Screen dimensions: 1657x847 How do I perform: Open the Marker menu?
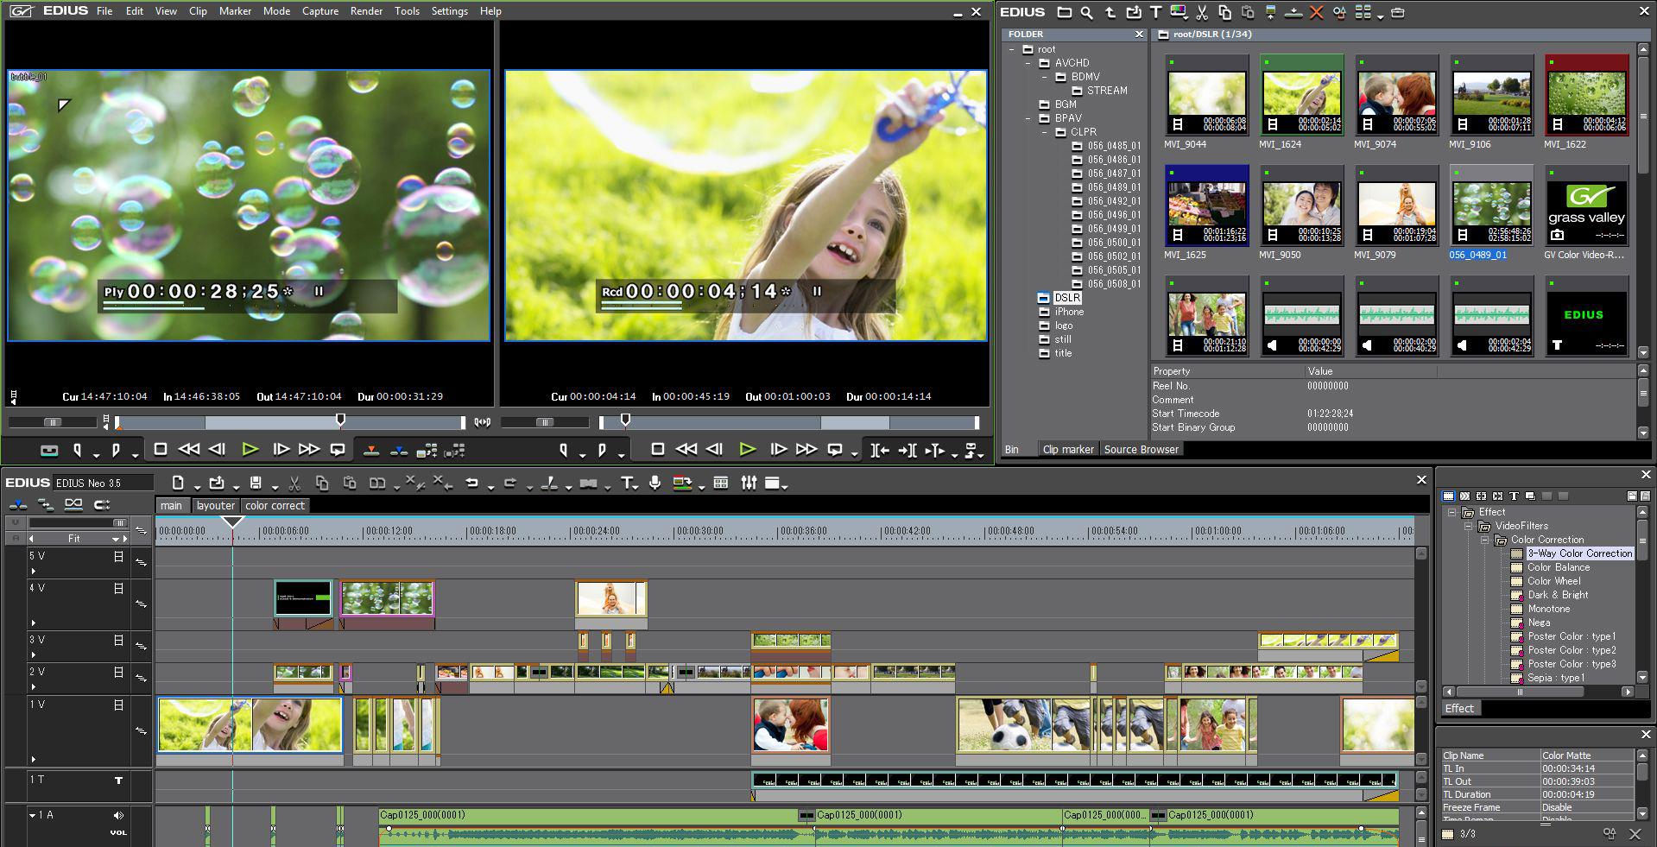[235, 11]
